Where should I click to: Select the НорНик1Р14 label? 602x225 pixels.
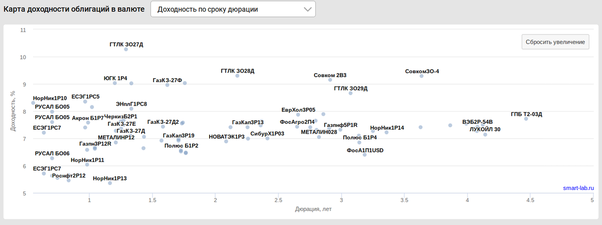pyautogui.click(x=387, y=128)
